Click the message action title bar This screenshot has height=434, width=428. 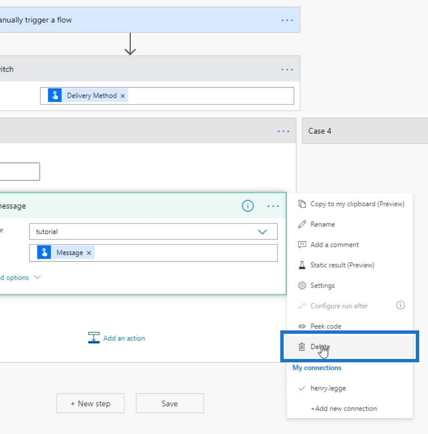pos(143,205)
